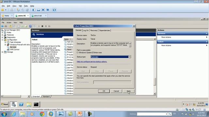Toggle the VMware library sidebar view

(x=34, y=10)
